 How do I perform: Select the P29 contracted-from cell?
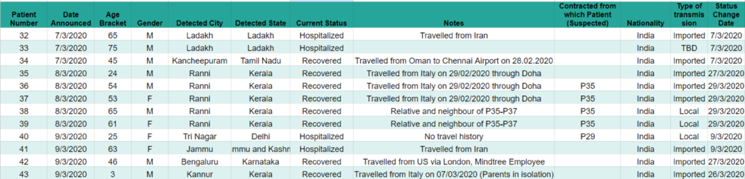pyautogui.click(x=588, y=136)
